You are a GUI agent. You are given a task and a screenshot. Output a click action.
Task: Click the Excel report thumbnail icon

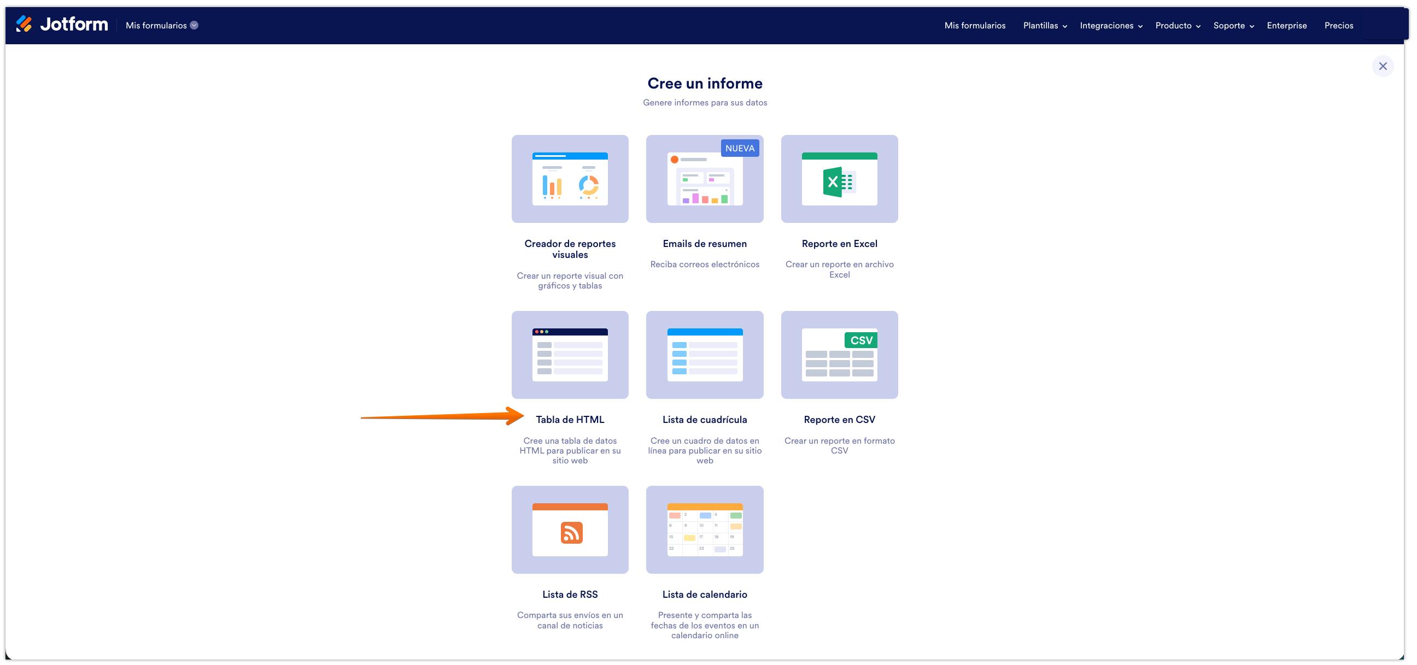pos(839,179)
